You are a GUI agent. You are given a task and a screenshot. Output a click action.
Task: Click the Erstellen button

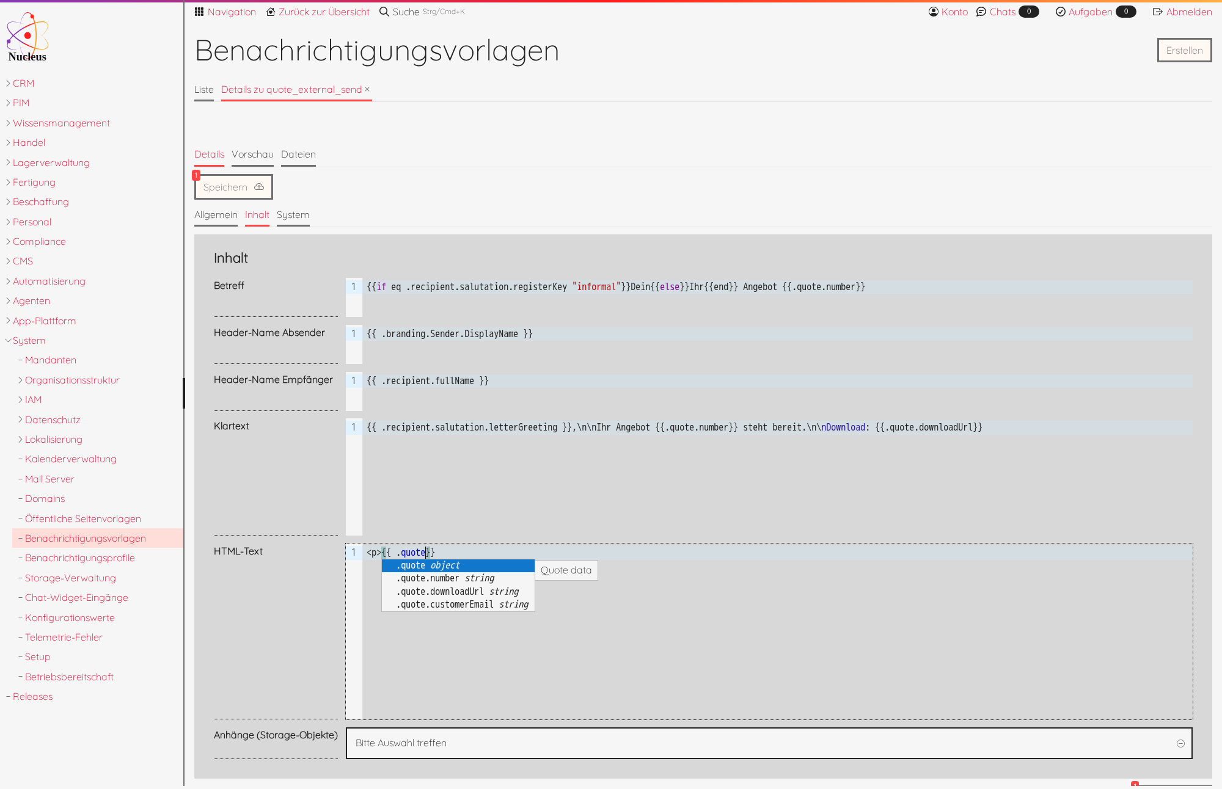[1184, 50]
